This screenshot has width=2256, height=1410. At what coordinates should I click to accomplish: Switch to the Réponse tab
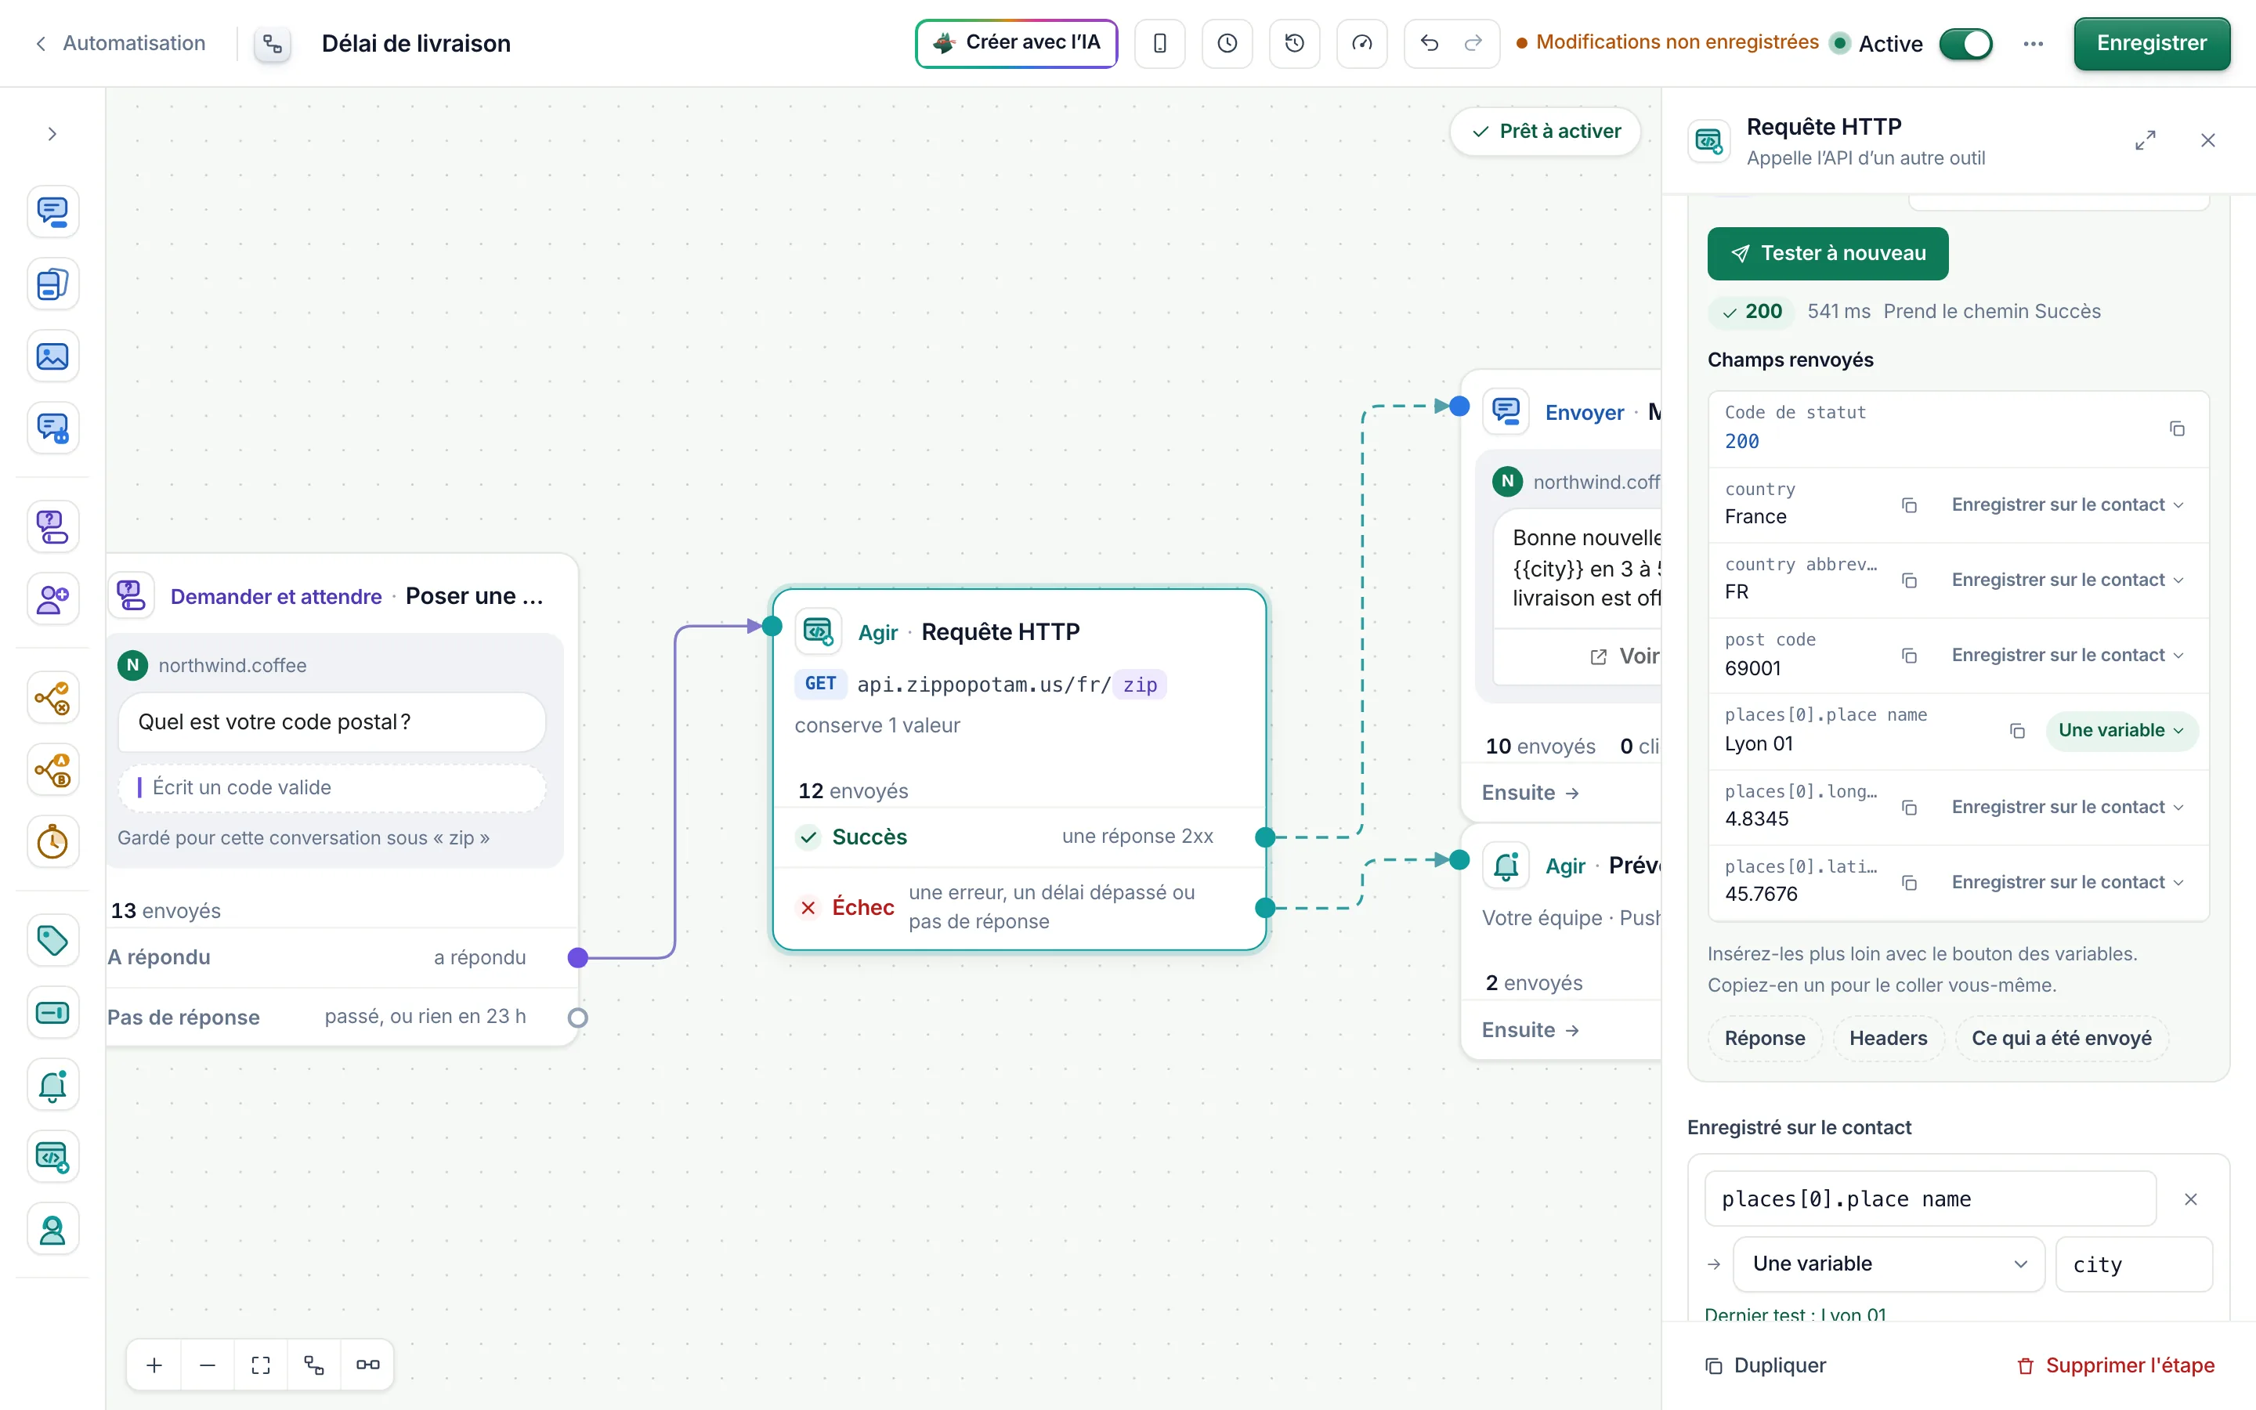tap(1764, 1038)
